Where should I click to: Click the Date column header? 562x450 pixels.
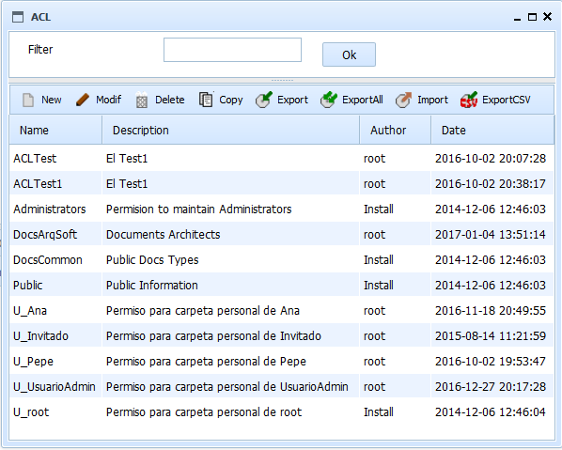[492, 130]
